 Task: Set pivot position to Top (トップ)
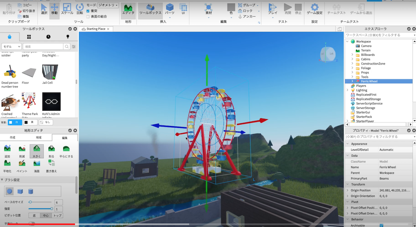click(57, 215)
